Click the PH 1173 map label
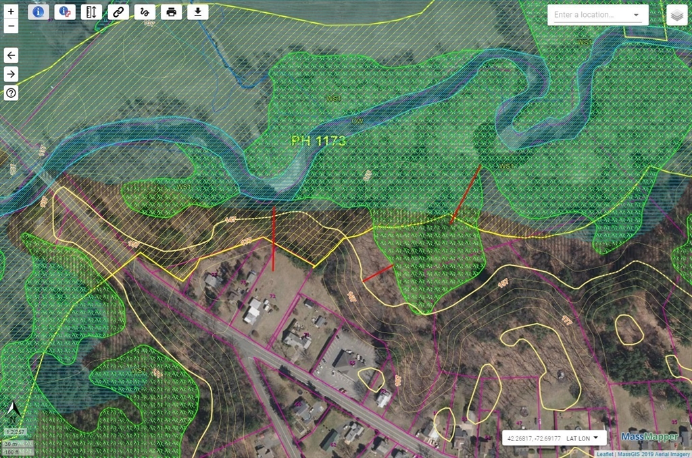692x458 pixels. [318, 141]
